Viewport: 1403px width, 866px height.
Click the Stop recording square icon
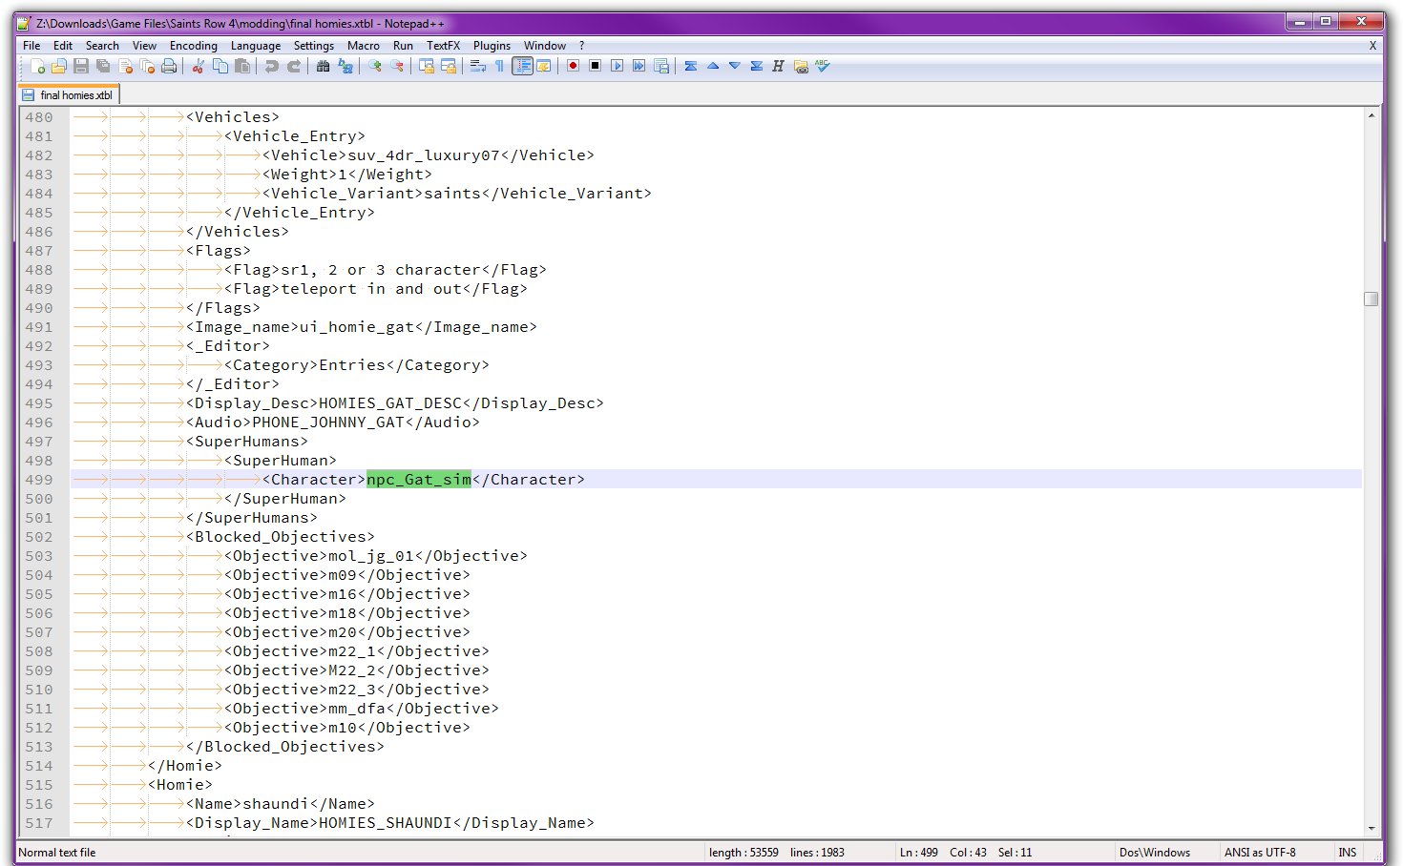595,66
